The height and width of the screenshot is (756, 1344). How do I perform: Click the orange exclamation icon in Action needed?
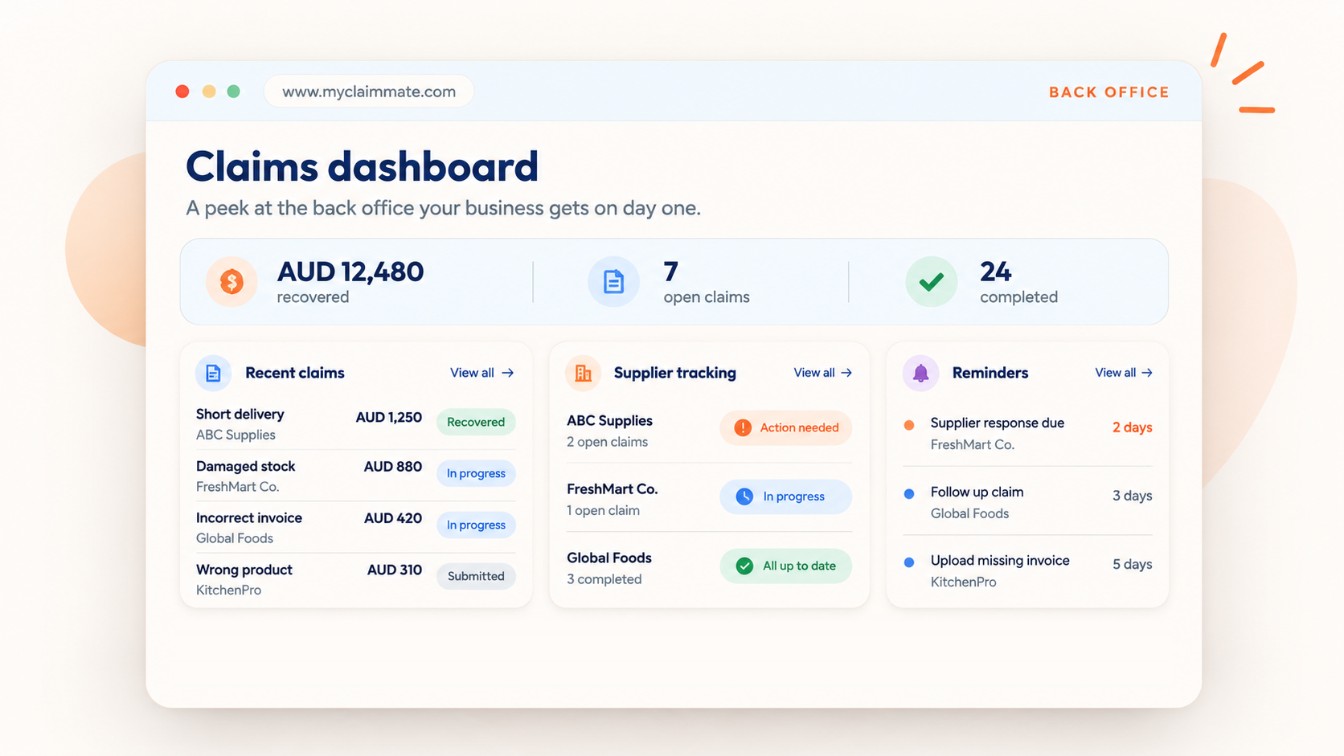point(743,427)
